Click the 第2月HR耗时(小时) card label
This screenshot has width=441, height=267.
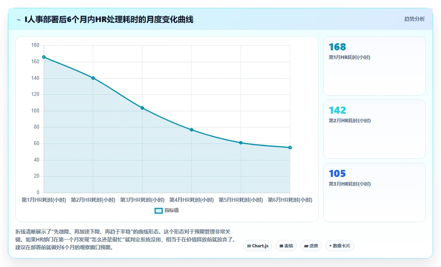350,121
